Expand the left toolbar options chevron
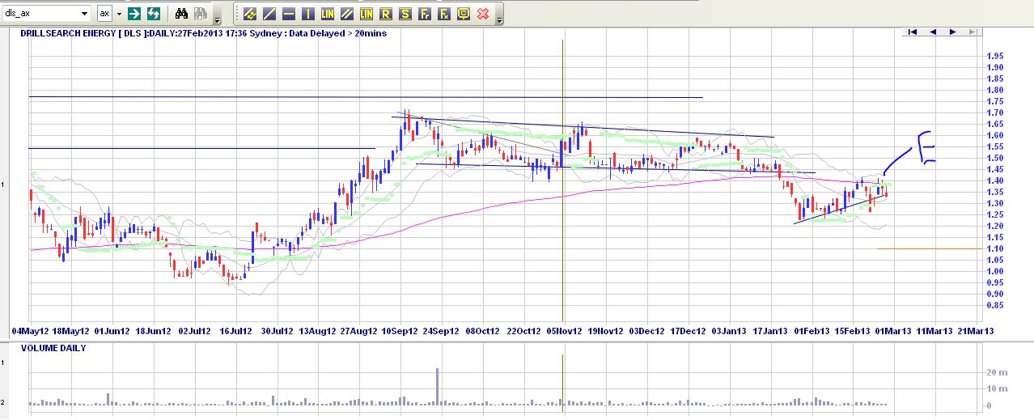 (217, 19)
